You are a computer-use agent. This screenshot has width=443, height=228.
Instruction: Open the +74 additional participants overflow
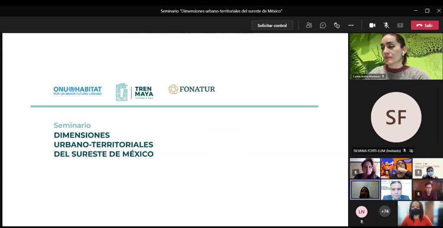385,211
